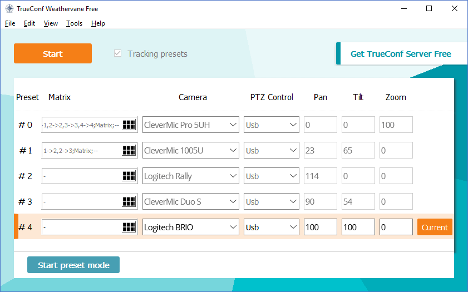Open matrix grid editor for preset #1

pos(129,150)
